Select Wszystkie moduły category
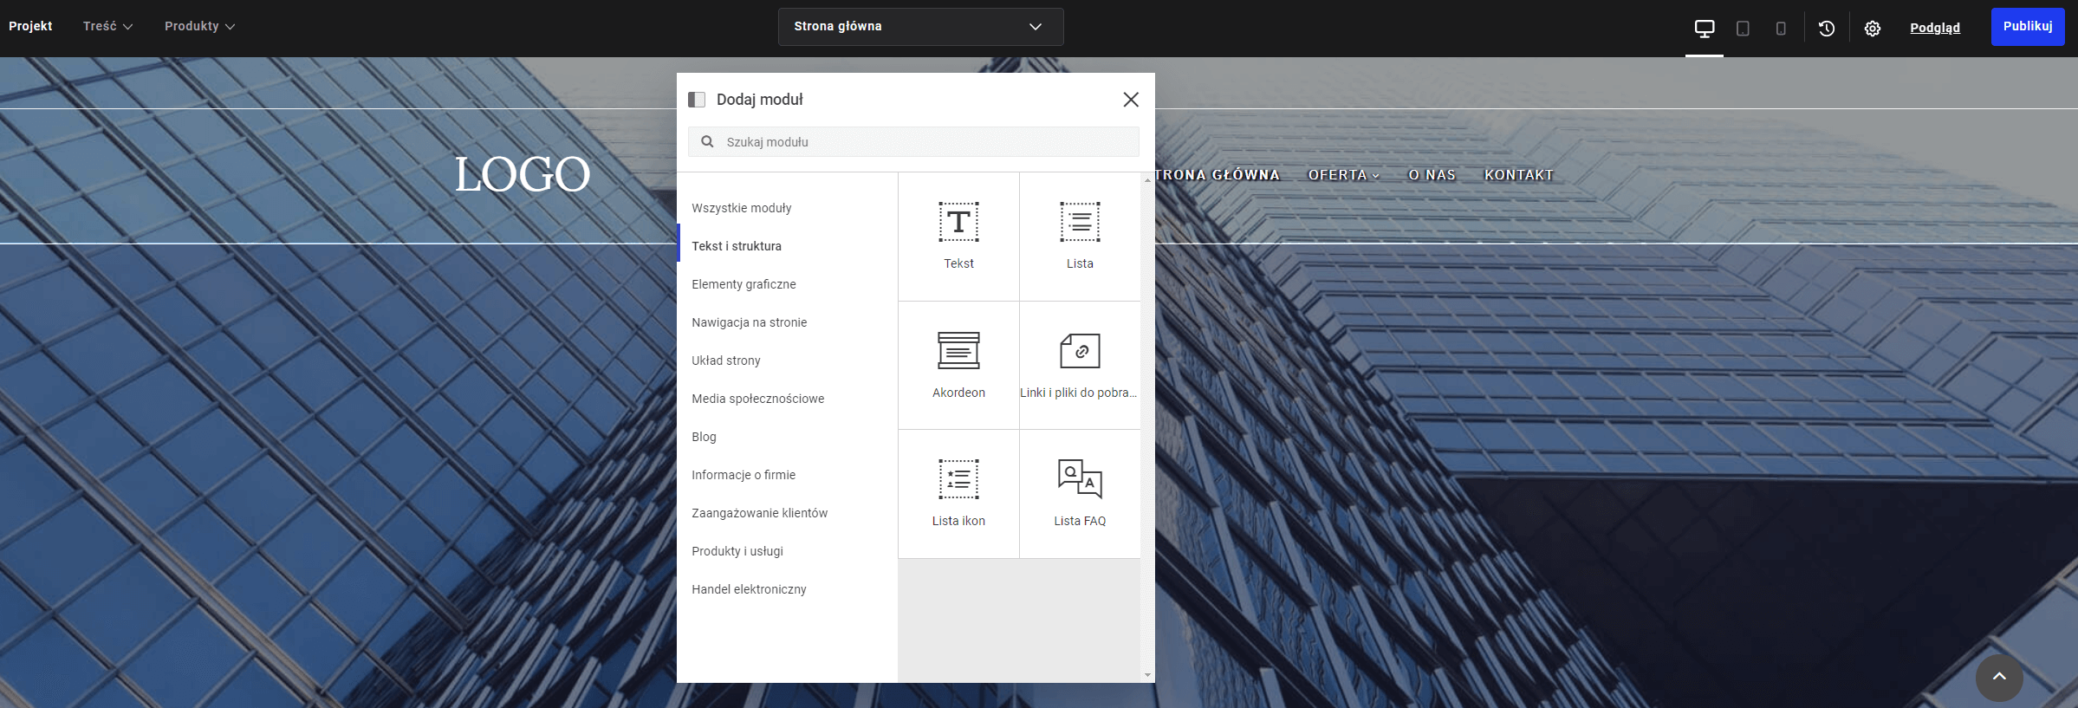Viewport: 2078px width, 708px height. pyautogui.click(x=787, y=208)
